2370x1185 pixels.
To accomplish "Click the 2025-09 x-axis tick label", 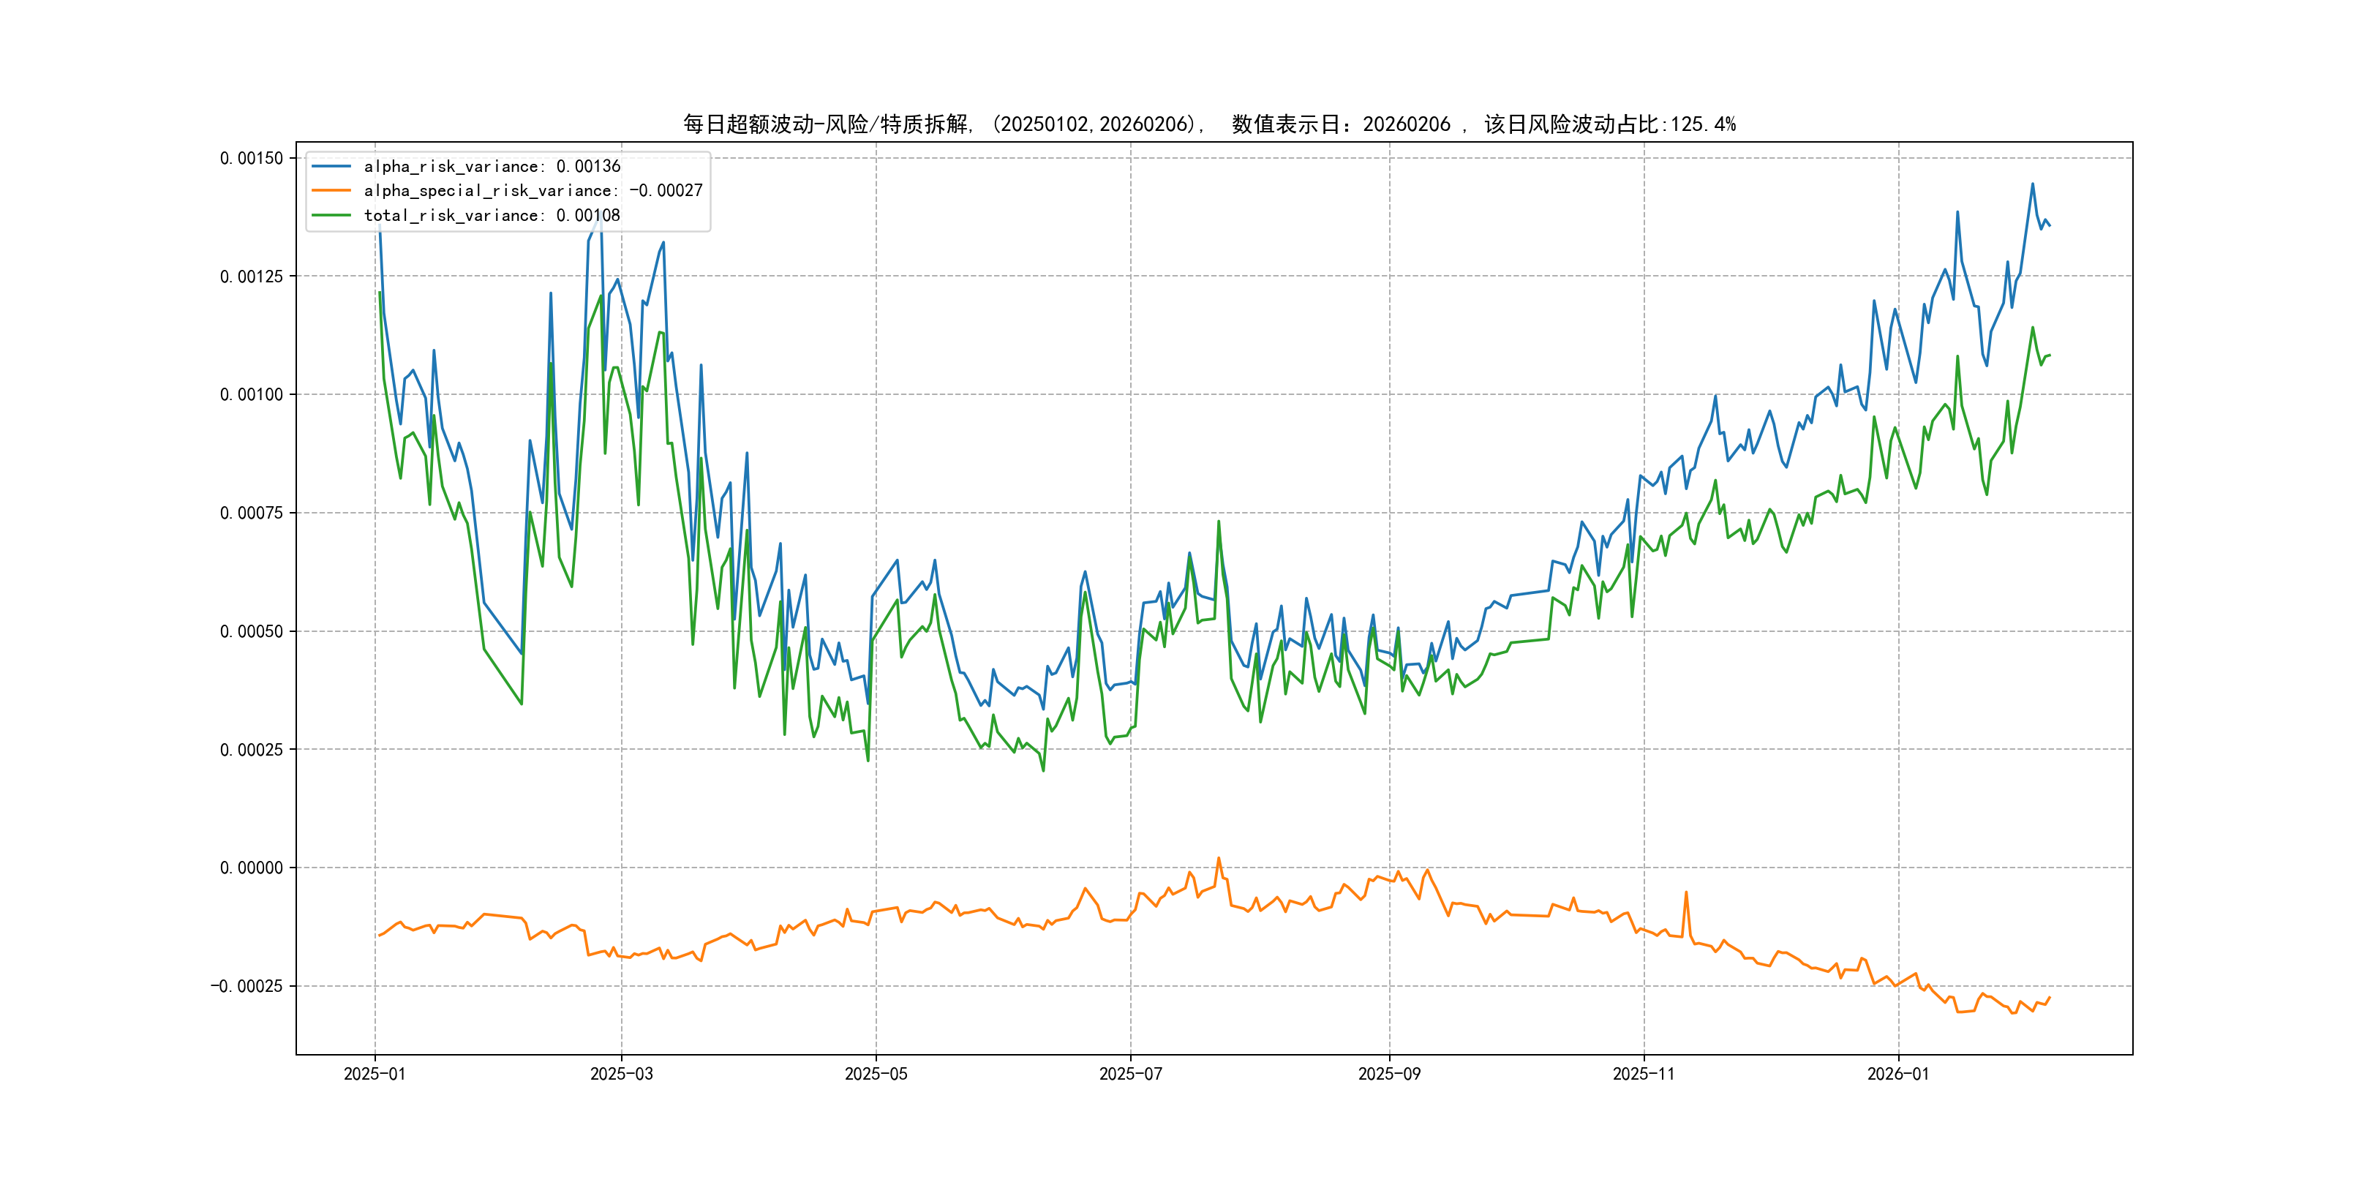I will click(x=1389, y=1074).
